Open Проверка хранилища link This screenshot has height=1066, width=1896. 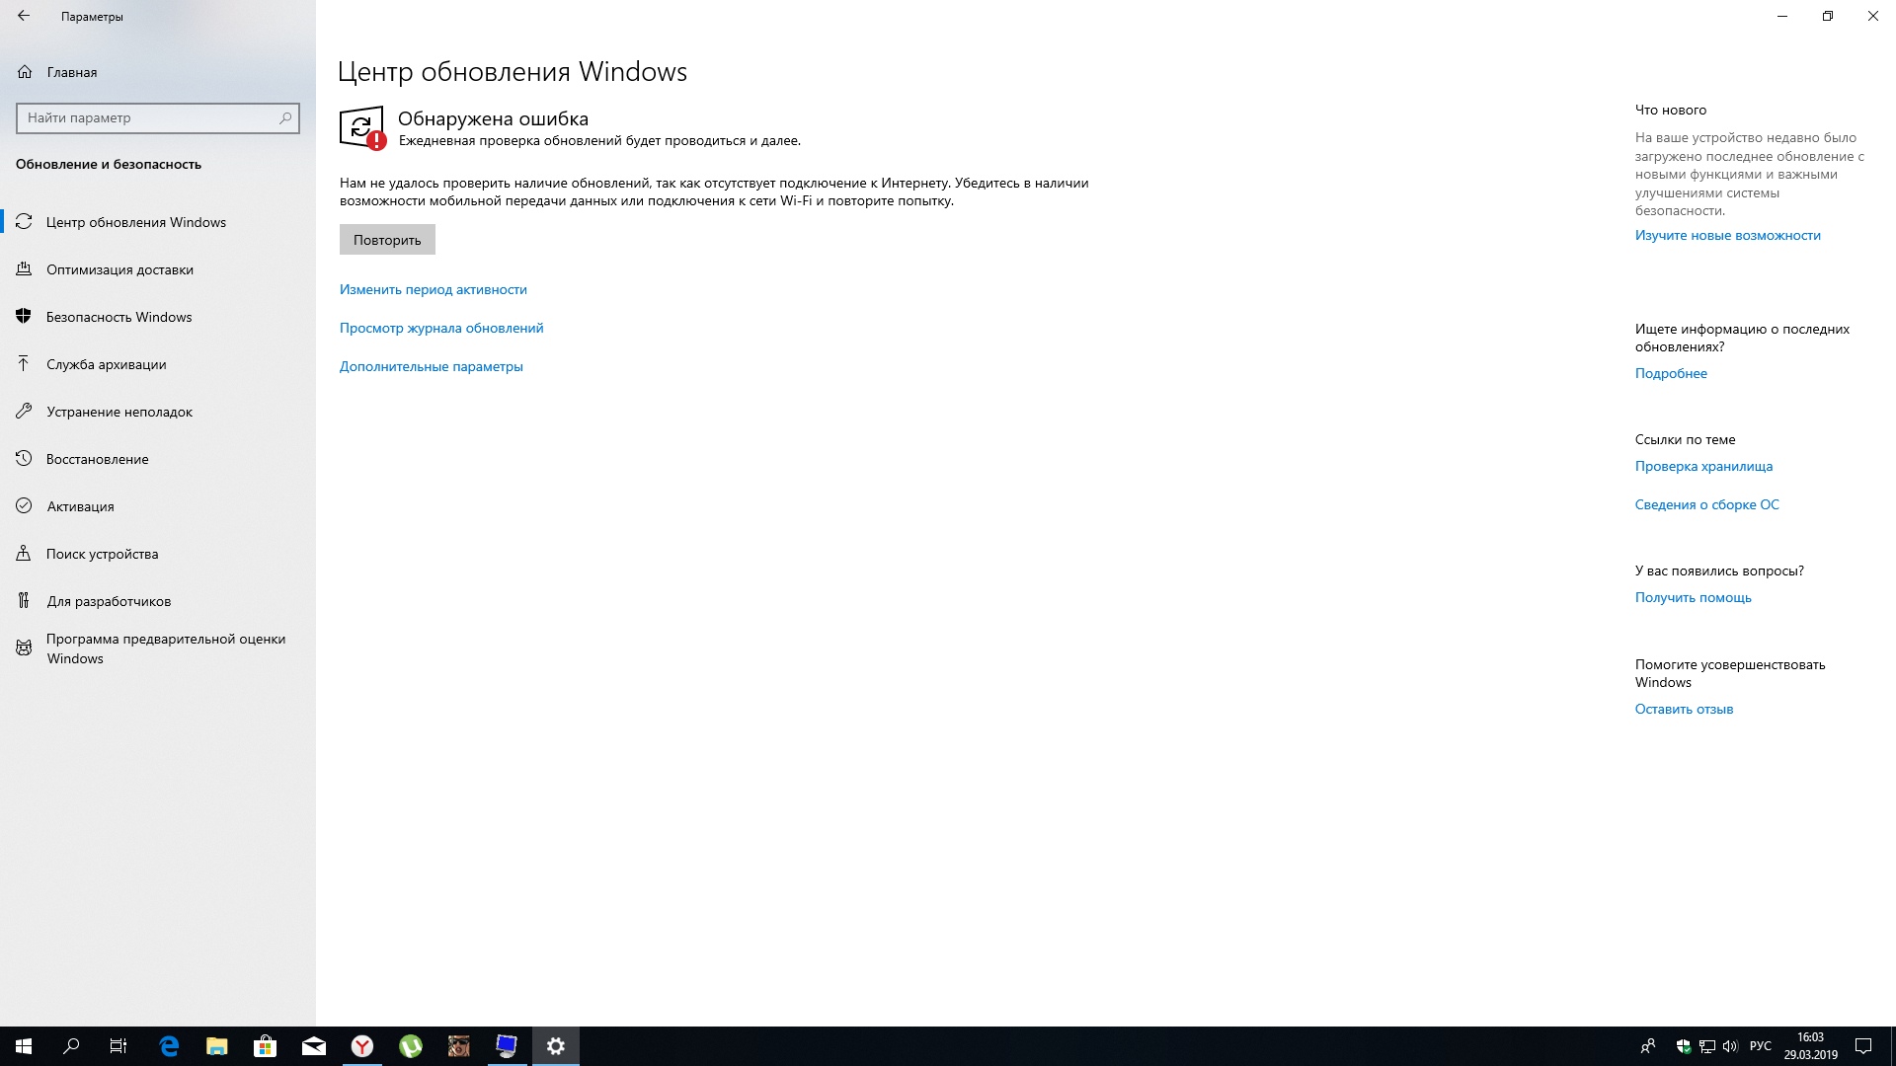point(1703,466)
